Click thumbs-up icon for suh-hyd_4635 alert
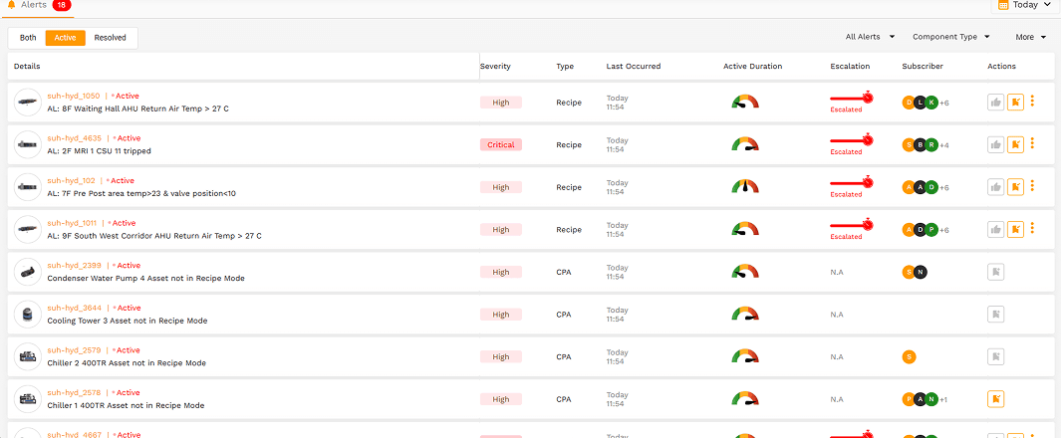Viewport: 1061px width, 438px height. pos(995,144)
